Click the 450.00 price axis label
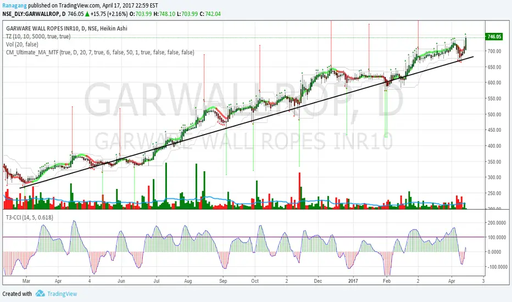Viewport: 512px width, 302px height. (x=494, y=130)
